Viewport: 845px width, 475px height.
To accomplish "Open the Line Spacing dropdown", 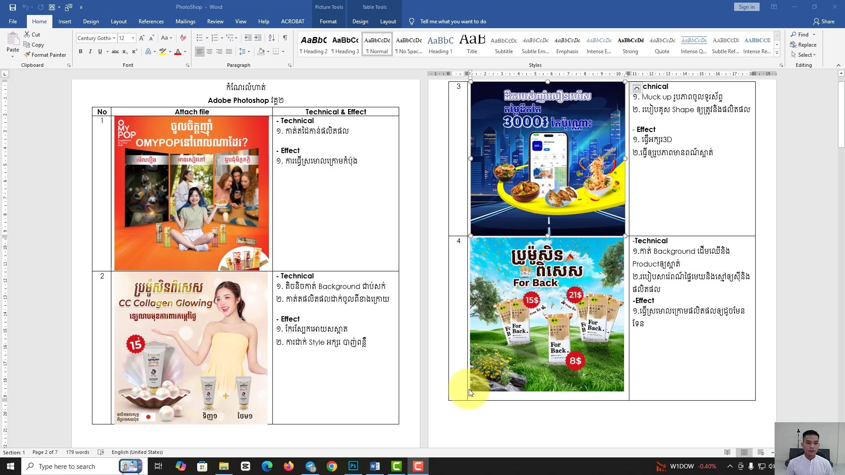I will tap(244, 51).
